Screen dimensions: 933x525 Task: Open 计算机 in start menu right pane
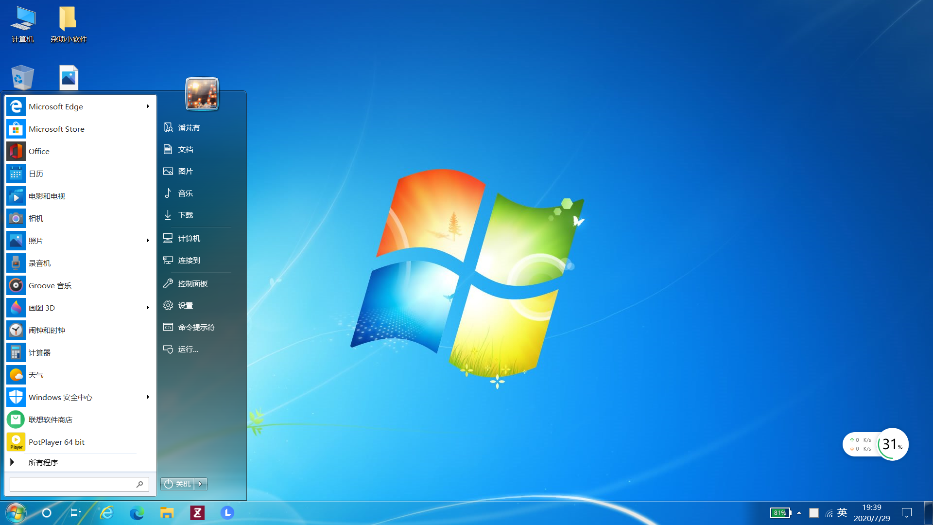pyautogui.click(x=197, y=239)
